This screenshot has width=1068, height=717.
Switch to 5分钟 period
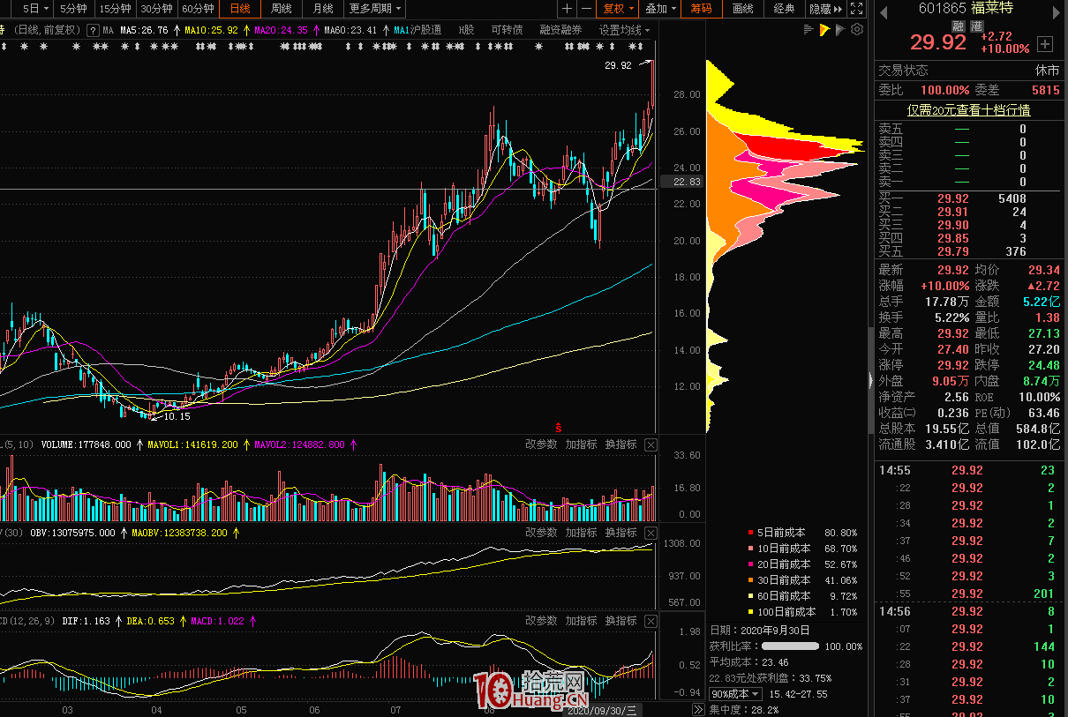pyautogui.click(x=72, y=9)
